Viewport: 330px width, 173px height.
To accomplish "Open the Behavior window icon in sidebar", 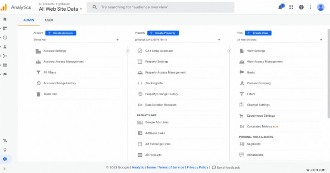I will tap(5, 65).
